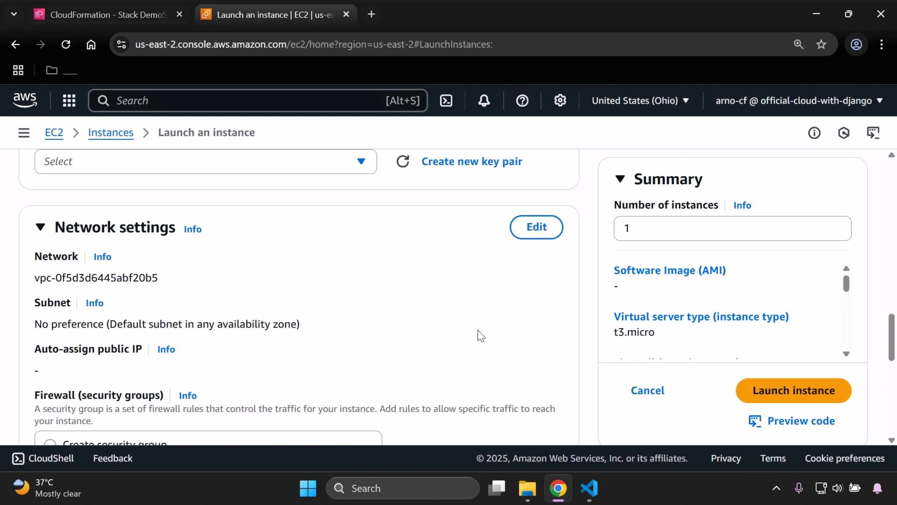
Task: Open the key pair Select dropdown
Action: (x=205, y=161)
